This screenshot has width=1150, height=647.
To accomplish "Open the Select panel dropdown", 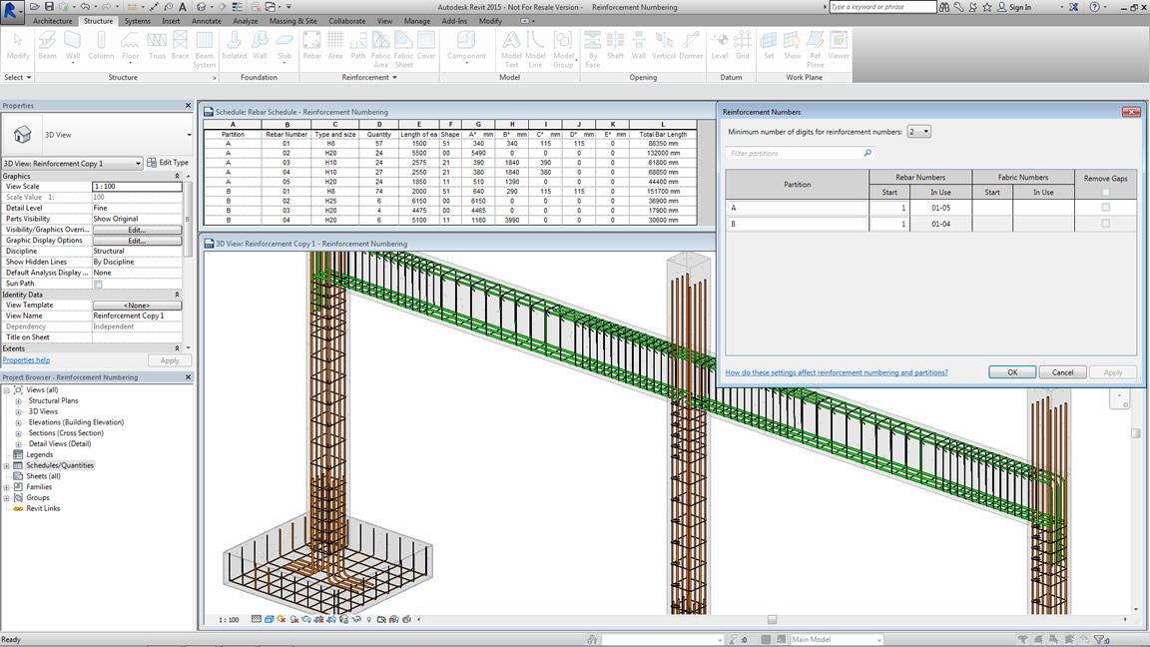I will pyautogui.click(x=18, y=77).
